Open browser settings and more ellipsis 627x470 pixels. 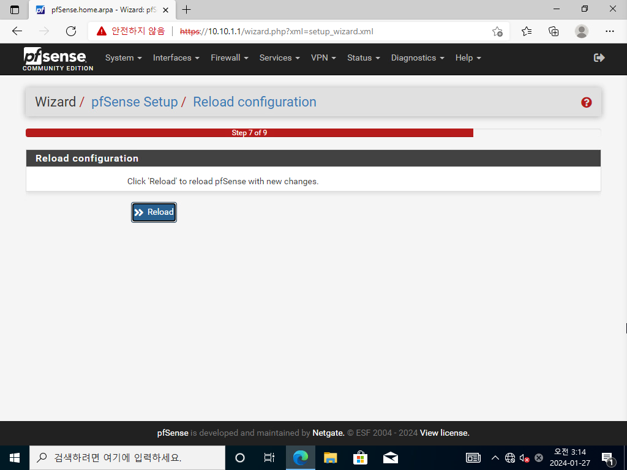click(x=609, y=31)
